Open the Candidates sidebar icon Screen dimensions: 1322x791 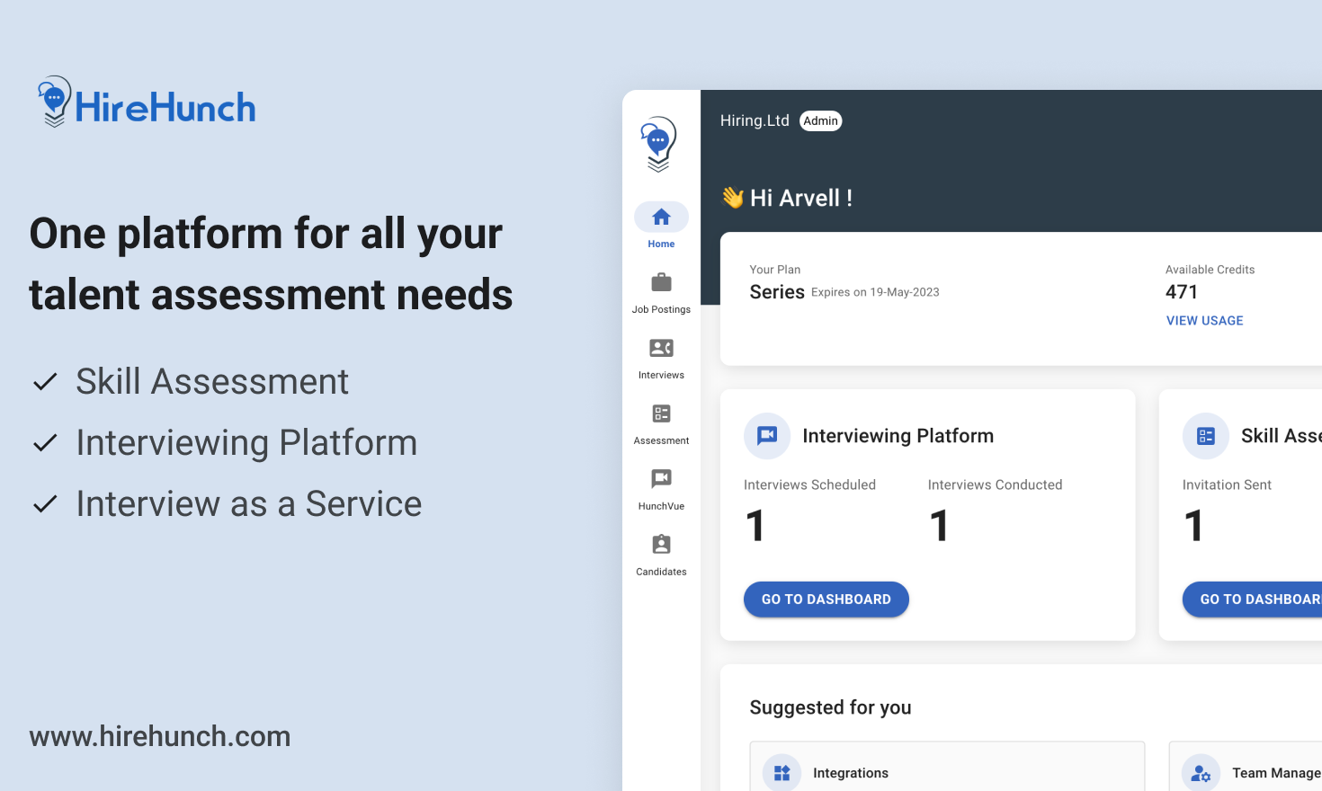[661, 544]
